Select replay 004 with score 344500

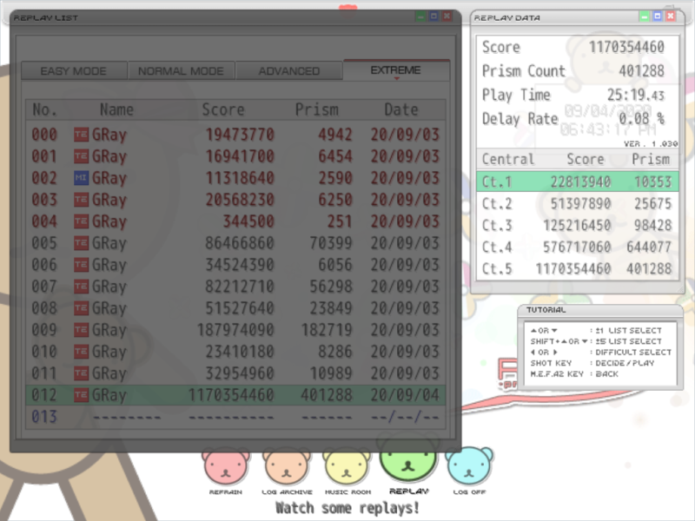coord(235,221)
